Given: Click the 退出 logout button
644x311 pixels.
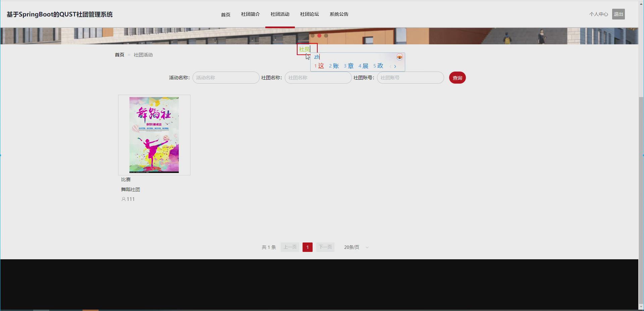Looking at the screenshot, I should pos(618,14).
